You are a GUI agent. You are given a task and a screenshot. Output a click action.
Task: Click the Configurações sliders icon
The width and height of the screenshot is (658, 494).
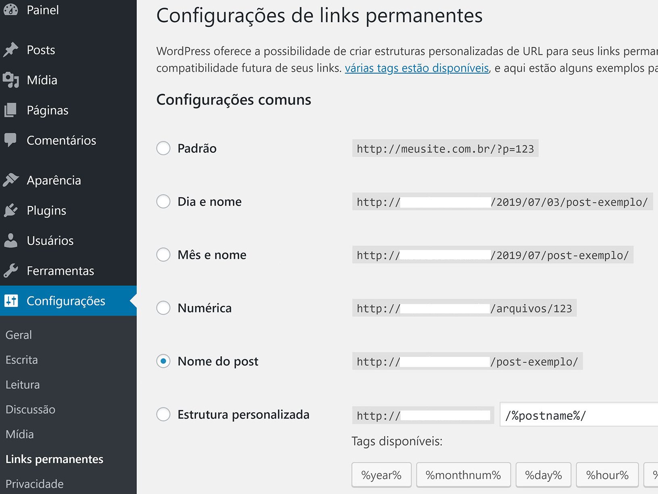(11, 301)
